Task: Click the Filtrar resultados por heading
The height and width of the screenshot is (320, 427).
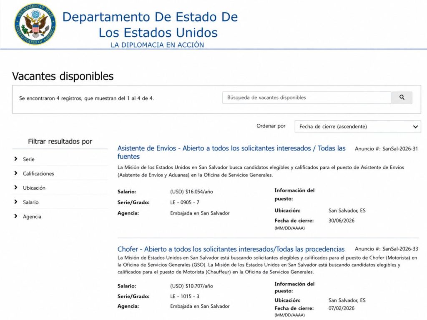Action: (60, 142)
